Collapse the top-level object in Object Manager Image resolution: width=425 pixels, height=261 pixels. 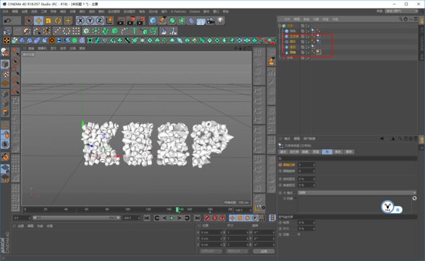[280, 26]
